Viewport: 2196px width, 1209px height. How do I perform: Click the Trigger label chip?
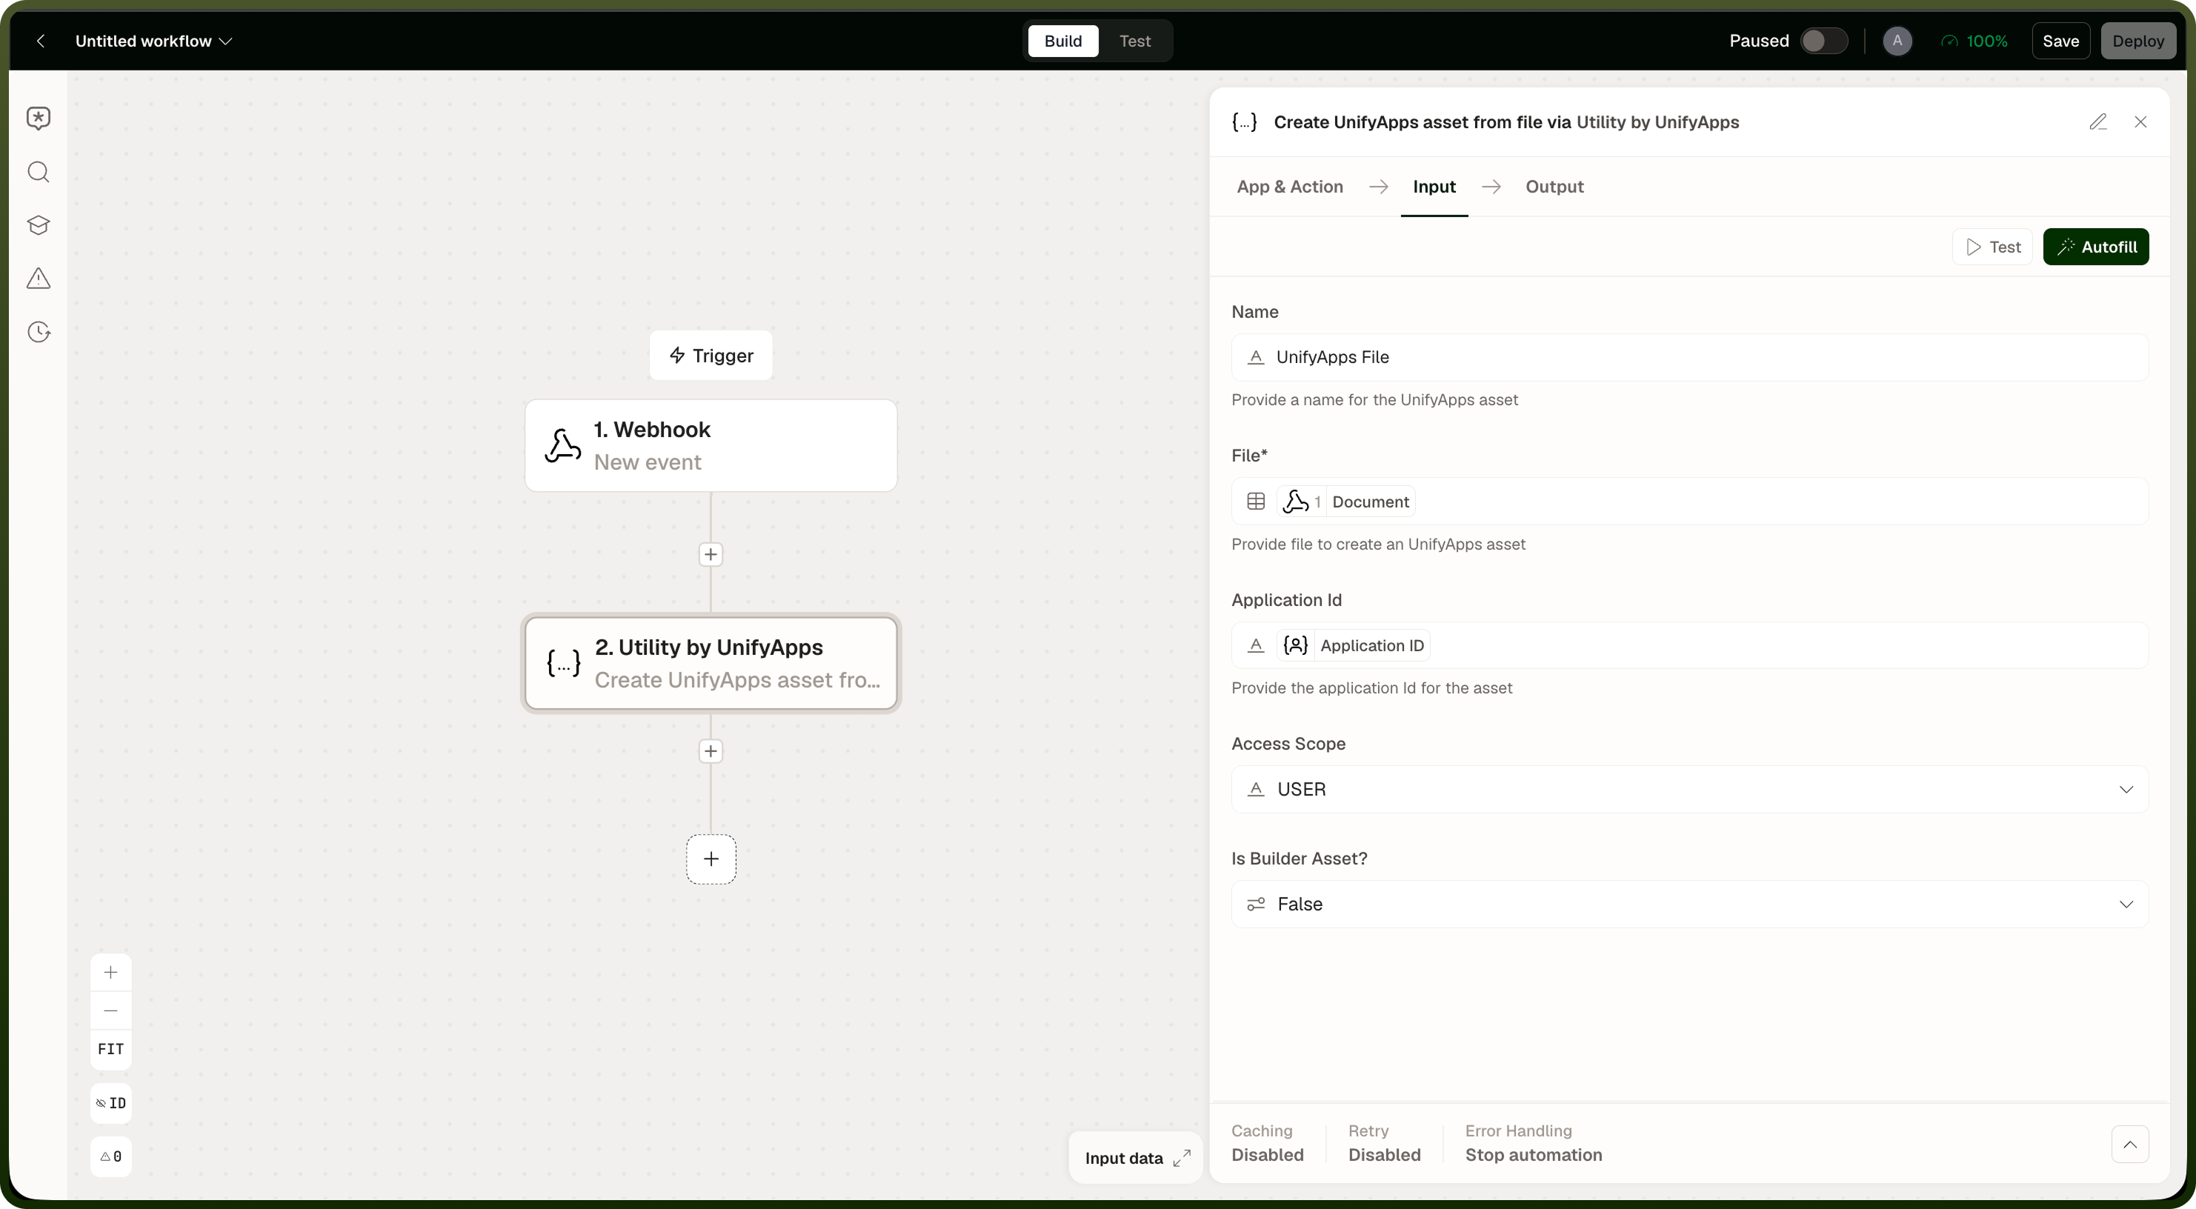(x=710, y=356)
